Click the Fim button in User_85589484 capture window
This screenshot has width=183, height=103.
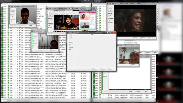click(13, 11)
